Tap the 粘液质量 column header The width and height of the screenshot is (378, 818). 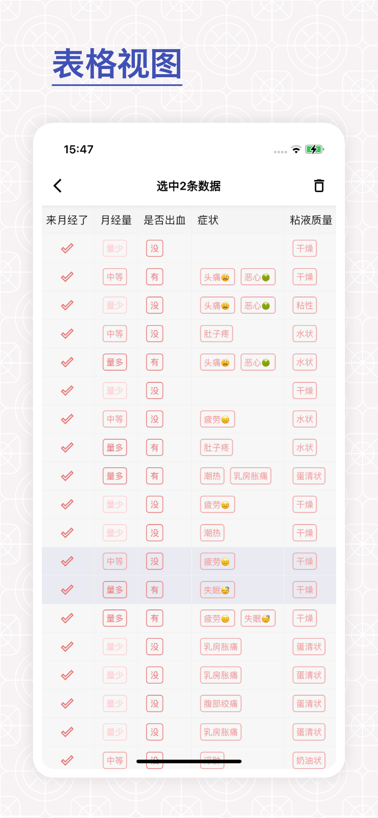311,220
